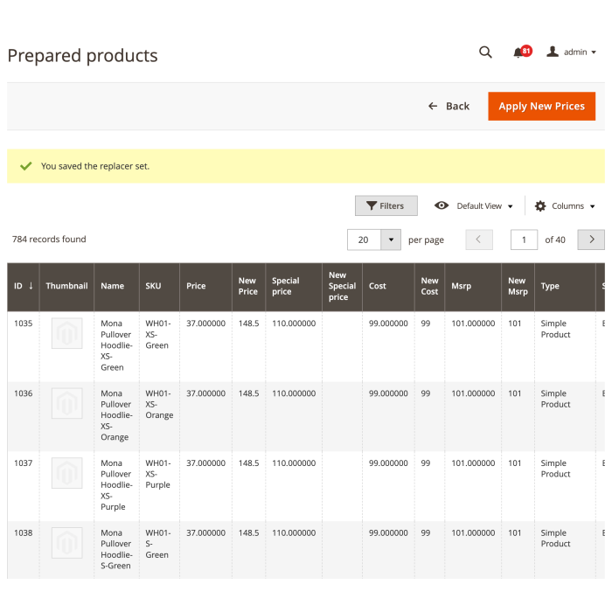Click cost 99.000000 in row 1038
The image size is (612, 612).
[x=388, y=532]
